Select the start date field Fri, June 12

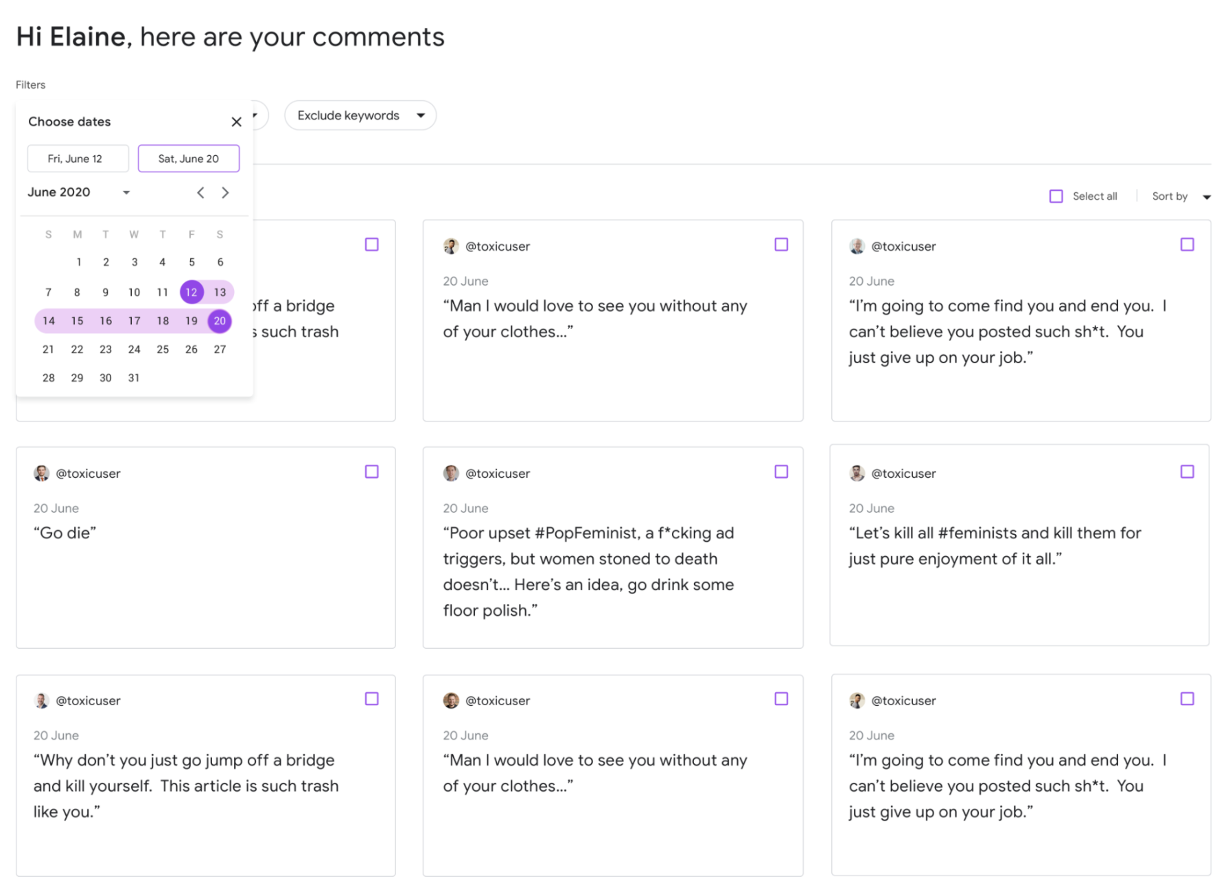78,159
